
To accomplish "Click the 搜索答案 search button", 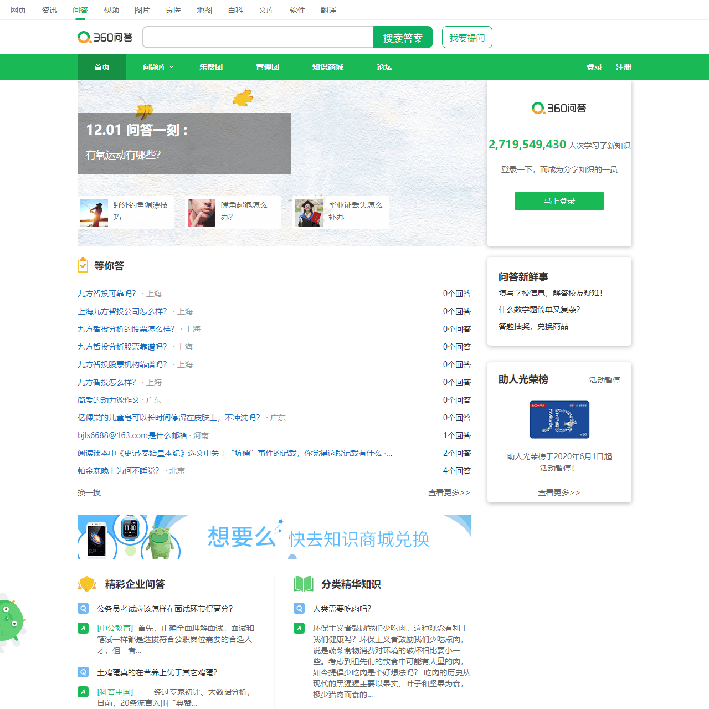I will pos(403,37).
